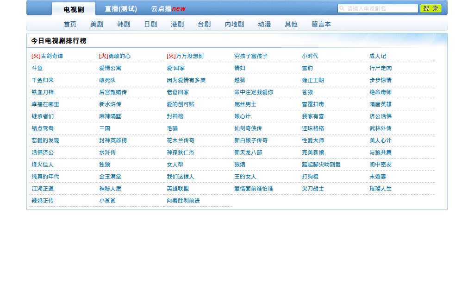Click the search magnifier icon
The width and height of the screenshot is (474, 299).
coord(342,8)
